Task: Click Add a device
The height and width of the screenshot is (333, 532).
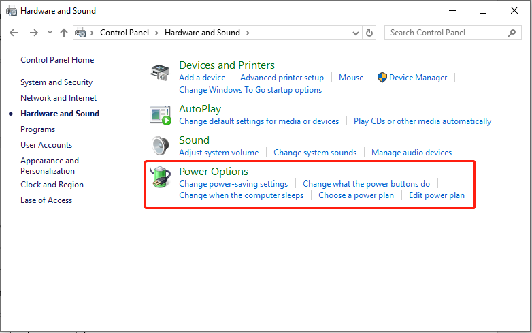Action: click(x=202, y=78)
